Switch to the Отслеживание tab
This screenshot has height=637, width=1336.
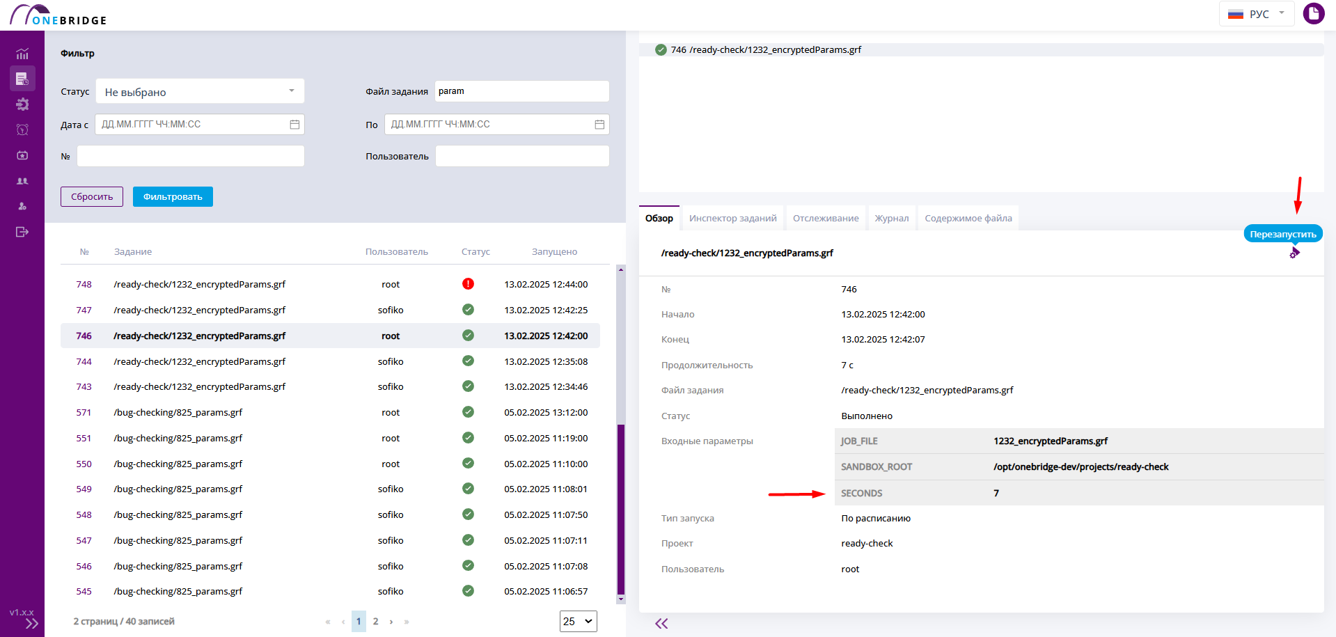(x=826, y=218)
